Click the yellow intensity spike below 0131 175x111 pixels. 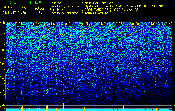[x=22, y=108]
